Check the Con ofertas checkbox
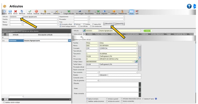Screen dimensions: 198x104 (79, 26)
